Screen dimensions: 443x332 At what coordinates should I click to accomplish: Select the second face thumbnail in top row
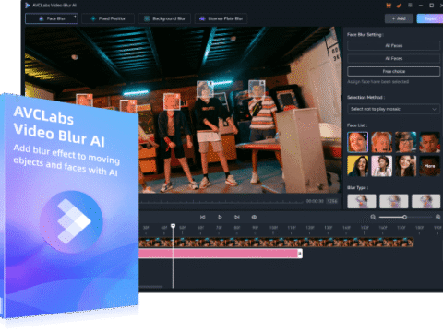pos(381,142)
